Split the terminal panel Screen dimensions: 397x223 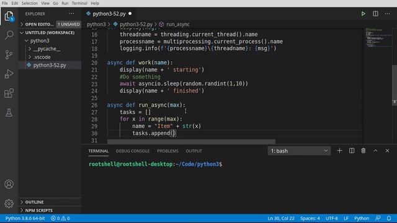point(352,151)
